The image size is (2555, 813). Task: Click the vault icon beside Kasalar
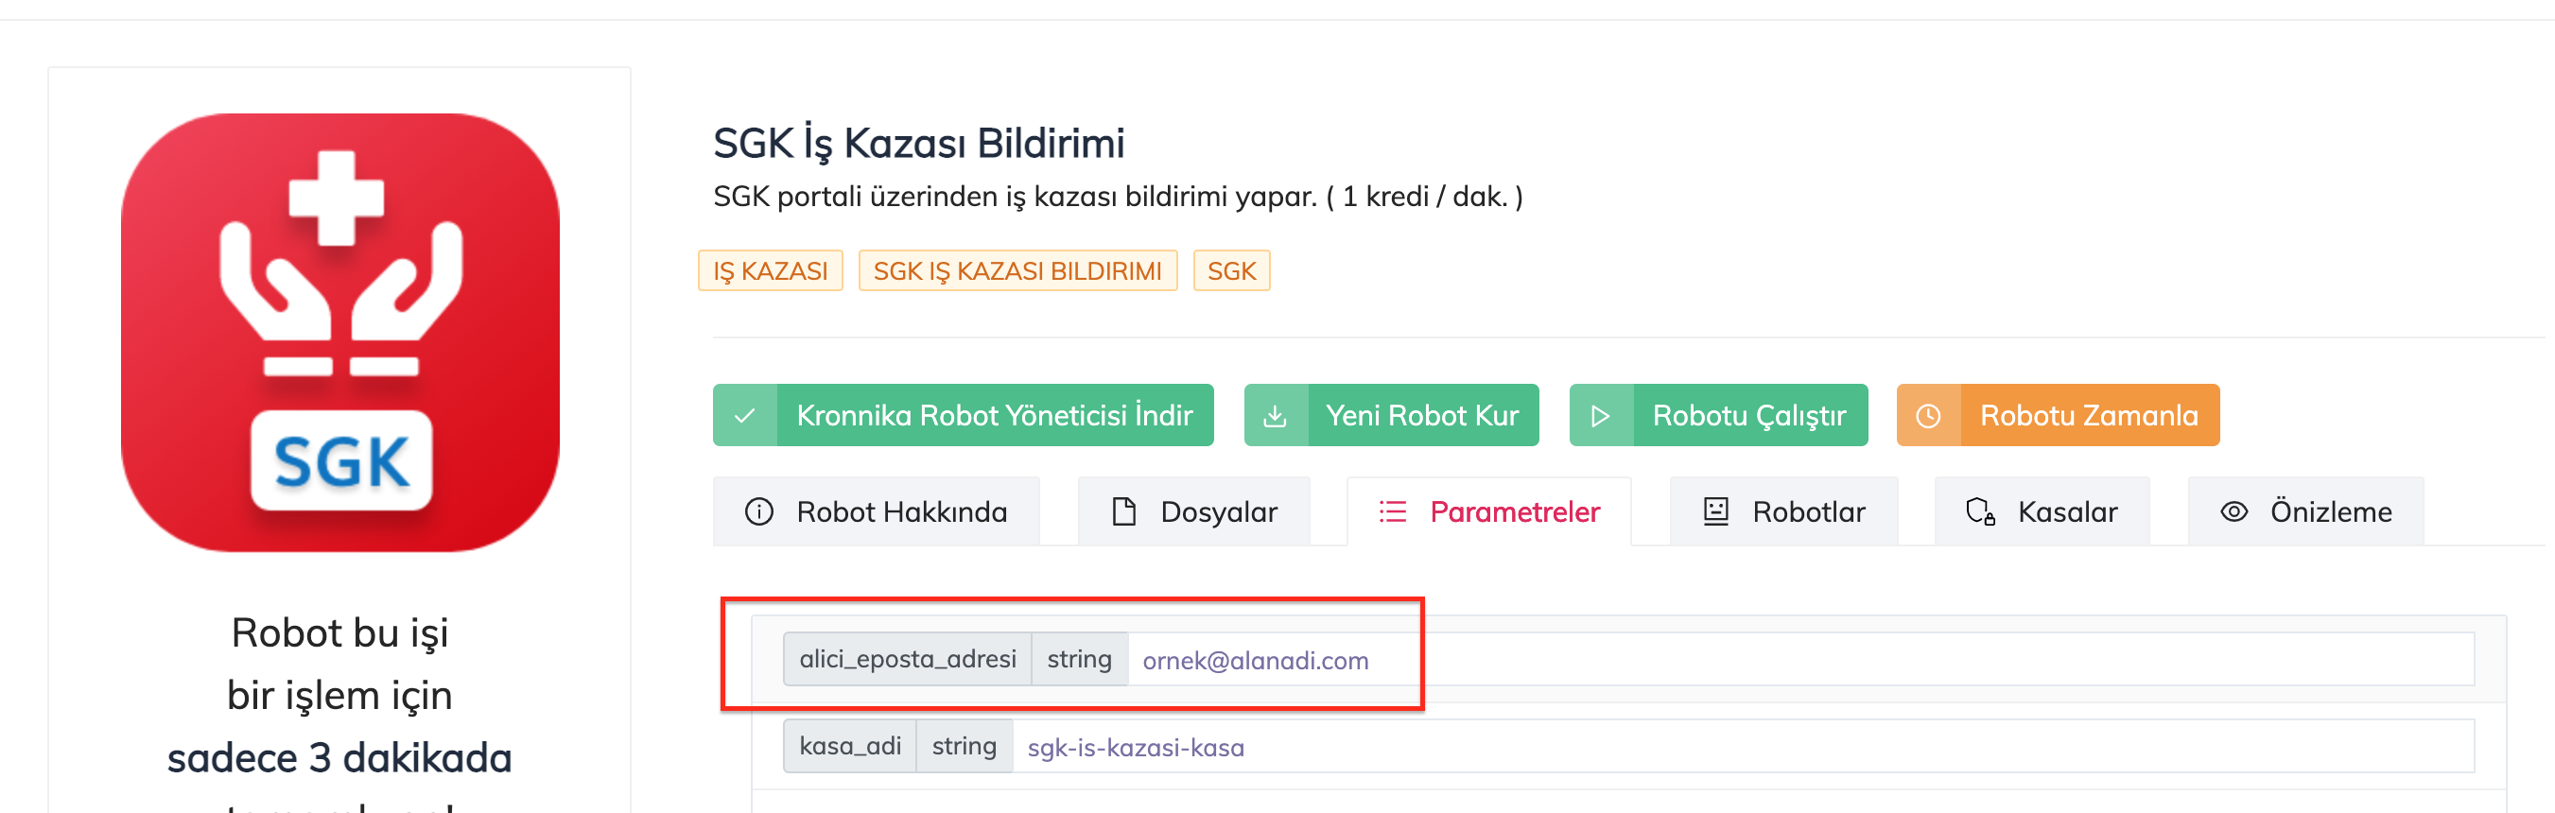(1980, 511)
